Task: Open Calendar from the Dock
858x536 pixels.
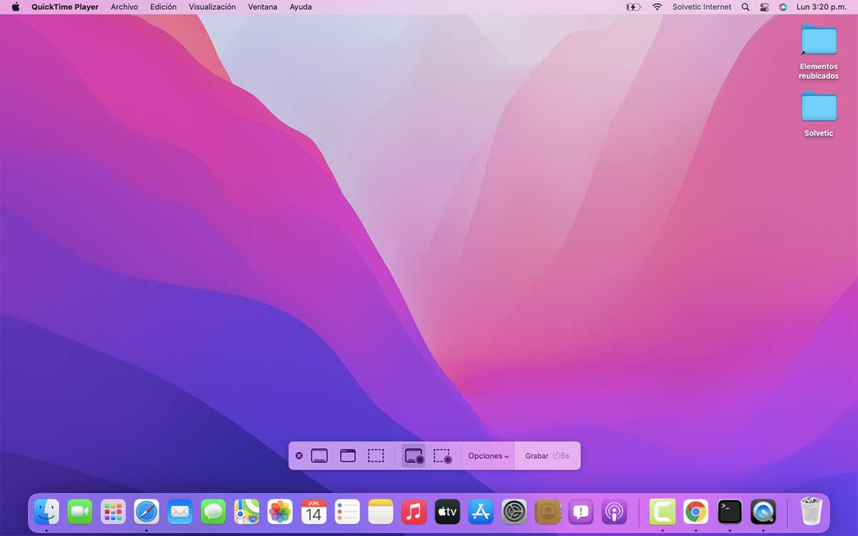Action: [314, 512]
